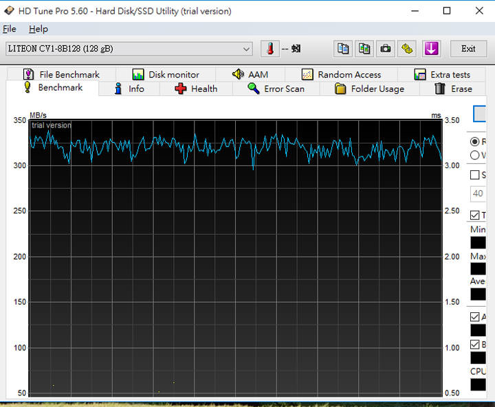This screenshot has height=407, width=495.
Task: Click the thermometer temperature icon
Action: point(270,49)
